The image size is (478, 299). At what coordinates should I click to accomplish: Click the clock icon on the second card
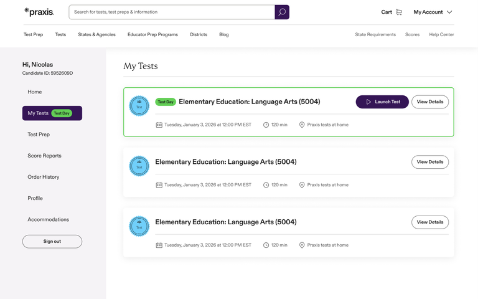(x=266, y=185)
